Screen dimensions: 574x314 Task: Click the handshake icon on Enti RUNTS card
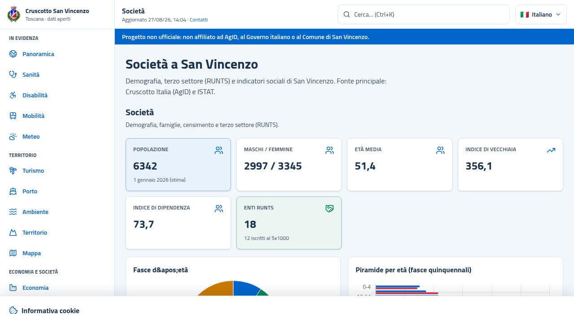pyautogui.click(x=330, y=209)
